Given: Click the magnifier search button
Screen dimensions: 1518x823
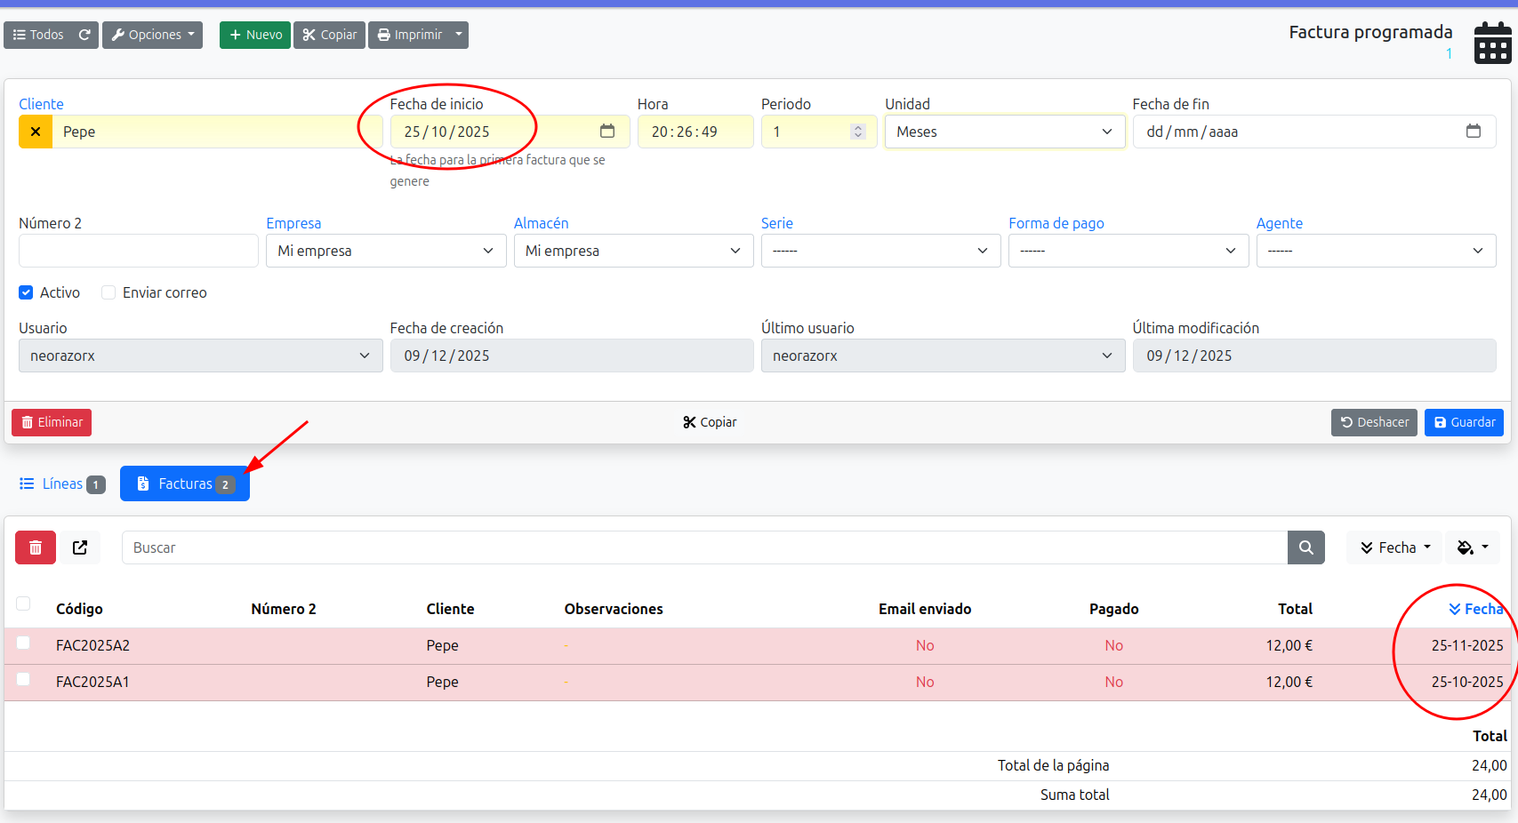Looking at the screenshot, I should click(1305, 547).
